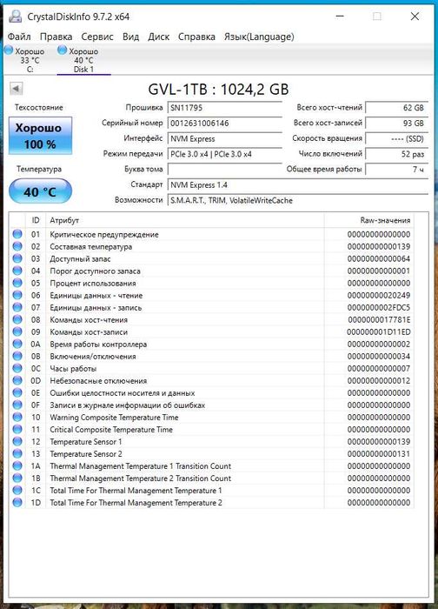Click the Стандарт field NVM Express 1.4
438x609 pixels.
(298, 184)
